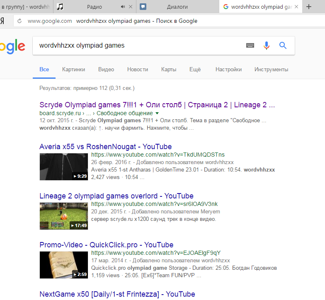
Task: Click the Promo-Video QuickClick.pro thumbnail
Action: [x=63, y=265]
